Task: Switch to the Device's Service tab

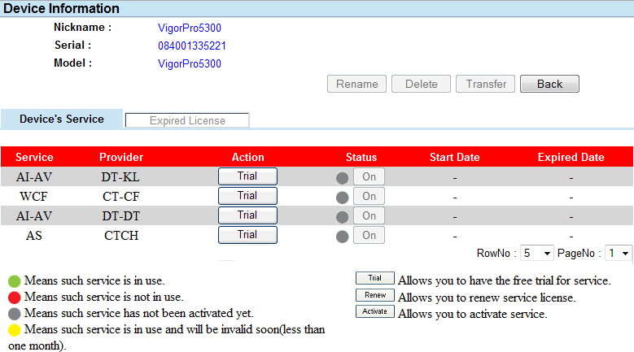Action: (x=62, y=119)
